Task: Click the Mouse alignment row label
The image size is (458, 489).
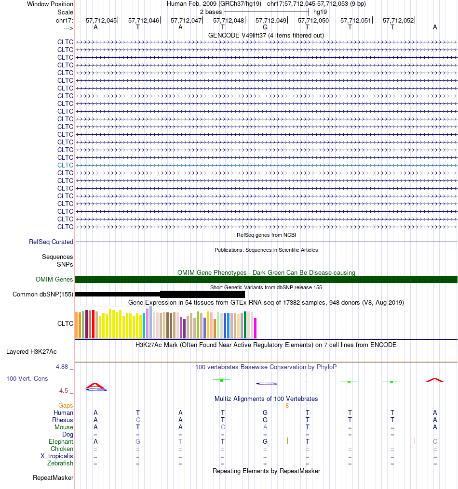Action: click(x=64, y=427)
